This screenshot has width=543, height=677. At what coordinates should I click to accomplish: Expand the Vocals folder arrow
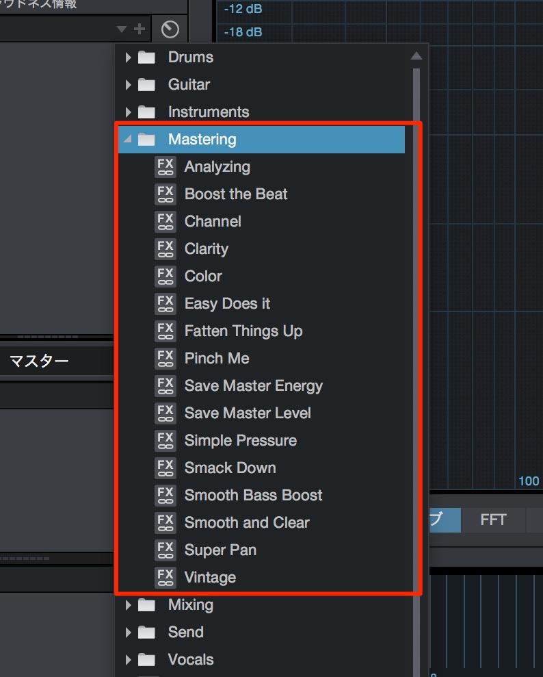click(128, 660)
